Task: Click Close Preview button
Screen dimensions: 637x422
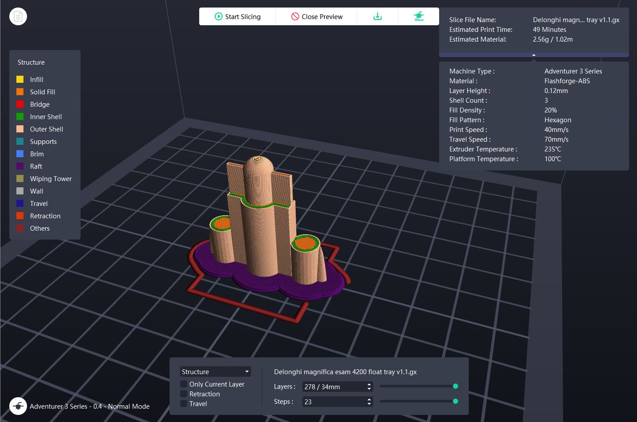Action: pos(317,16)
